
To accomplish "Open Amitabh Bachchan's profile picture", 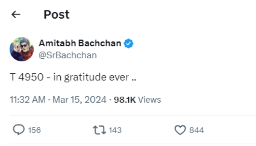I will click(x=22, y=49).
